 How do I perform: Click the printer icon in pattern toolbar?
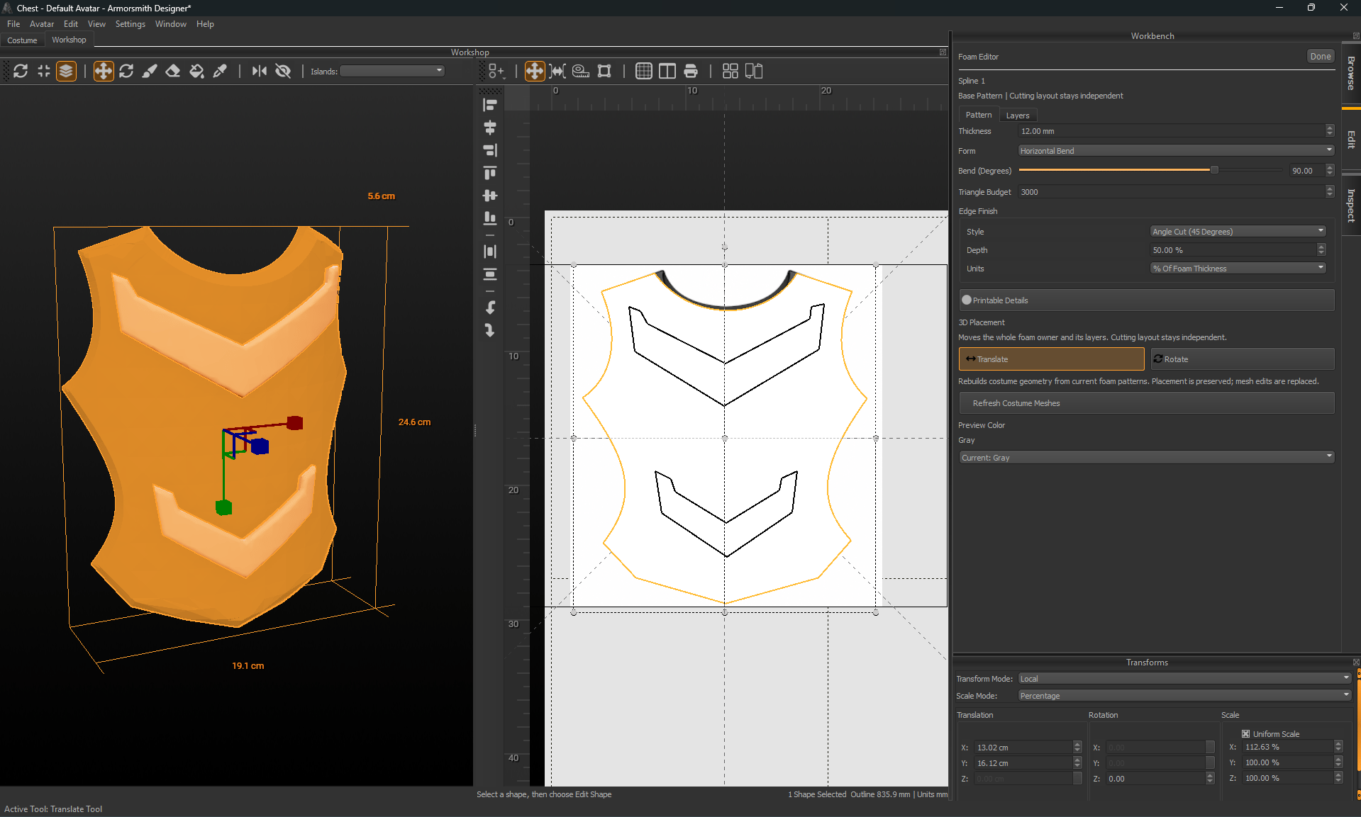pos(691,71)
